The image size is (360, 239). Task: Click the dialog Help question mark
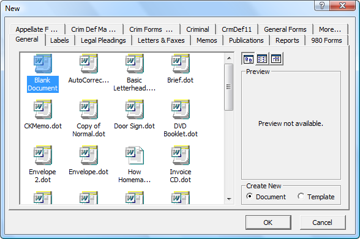click(x=322, y=6)
